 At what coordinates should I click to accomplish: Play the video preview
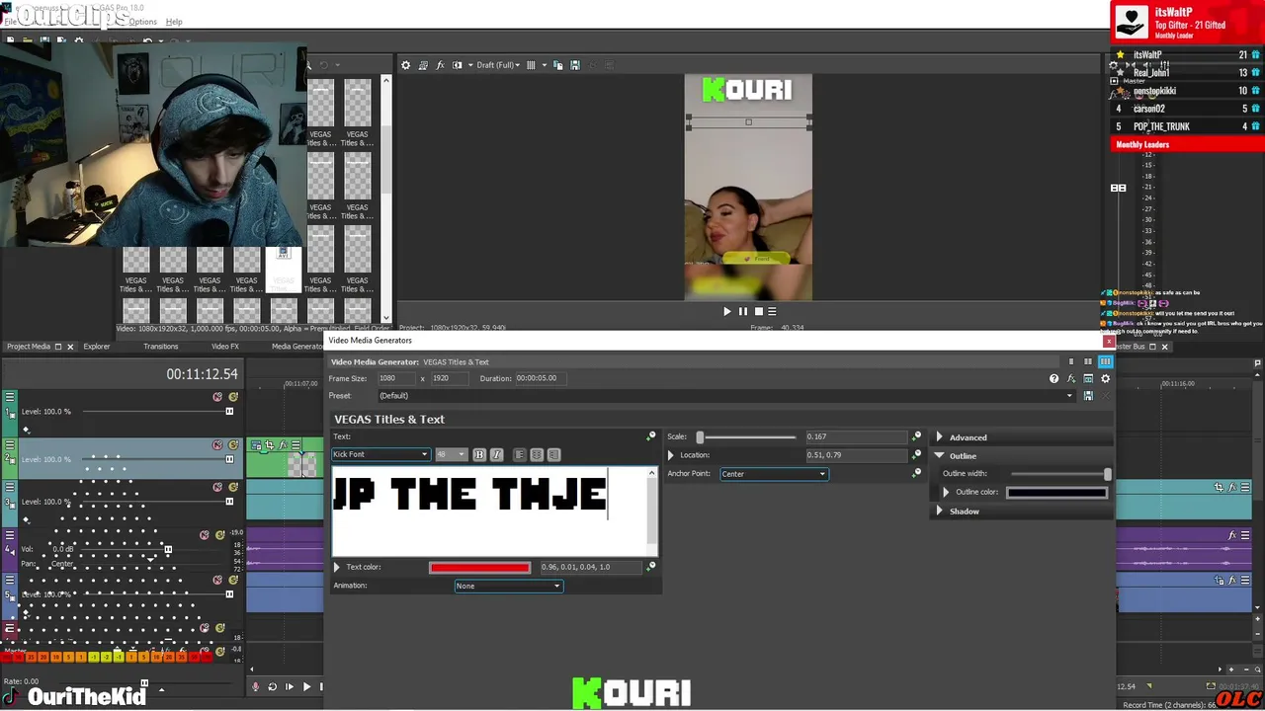click(x=727, y=311)
